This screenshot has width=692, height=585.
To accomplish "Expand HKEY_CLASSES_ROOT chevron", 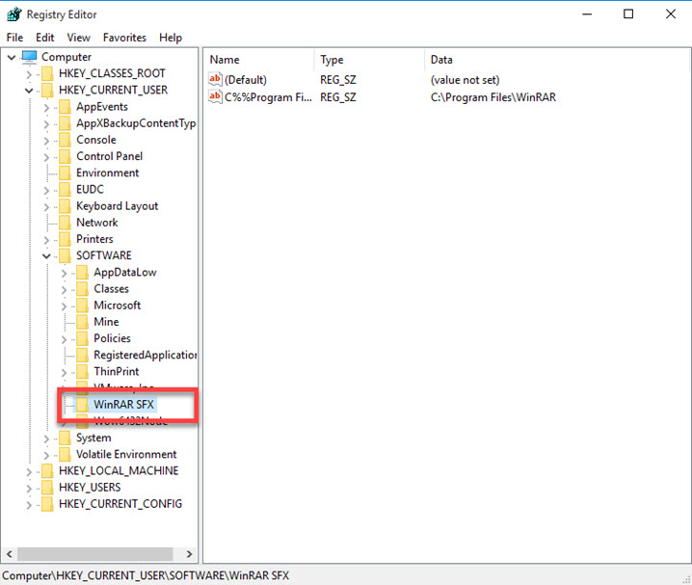I will pyautogui.click(x=29, y=74).
